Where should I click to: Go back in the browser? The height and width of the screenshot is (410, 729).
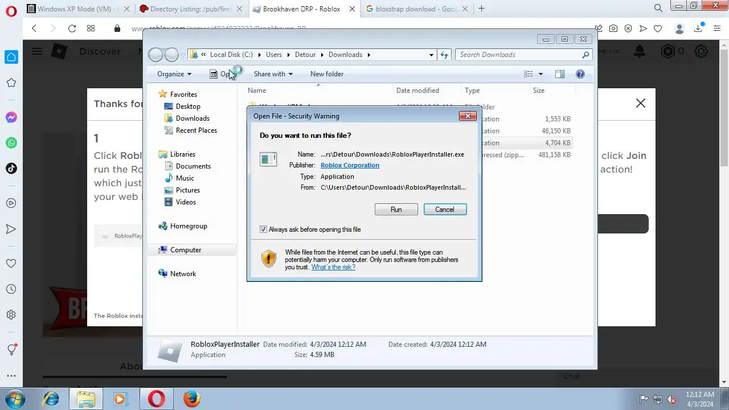click(34, 28)
